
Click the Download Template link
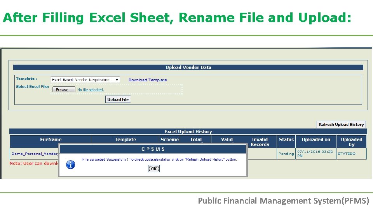[148, 80]
